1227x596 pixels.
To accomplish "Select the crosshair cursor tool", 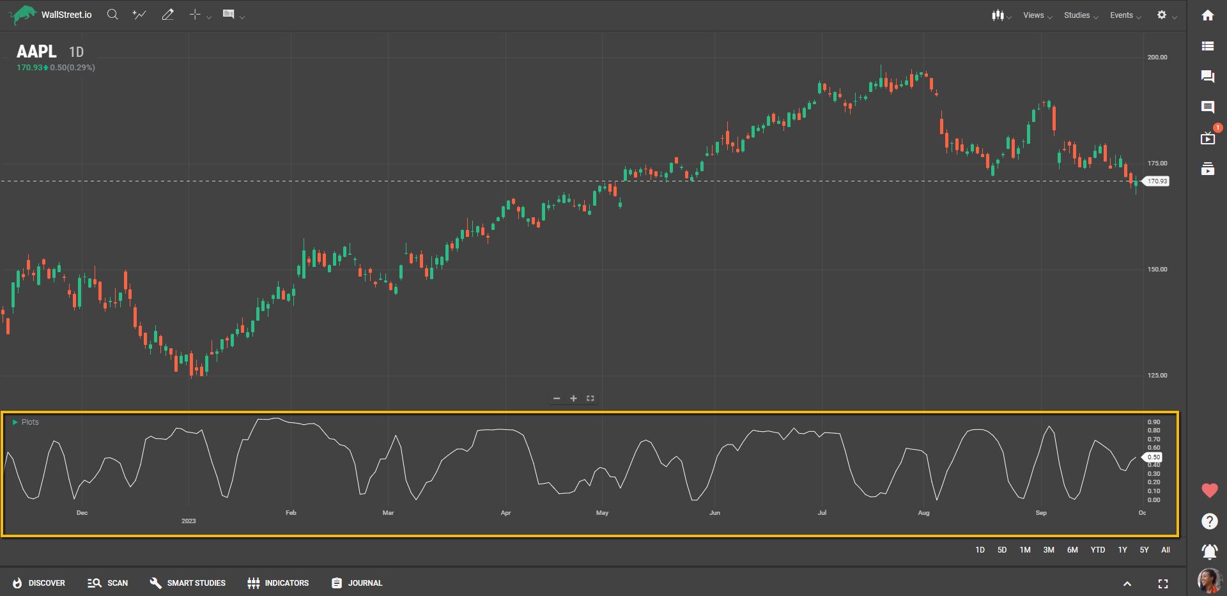I will pos(195,14).
